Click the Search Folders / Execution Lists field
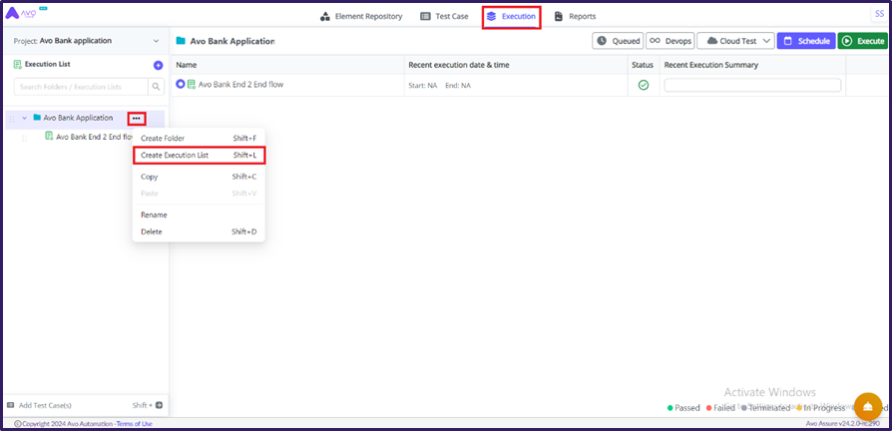Image resolution: width=892 pixels, height=431 pixels. (77, 88)
